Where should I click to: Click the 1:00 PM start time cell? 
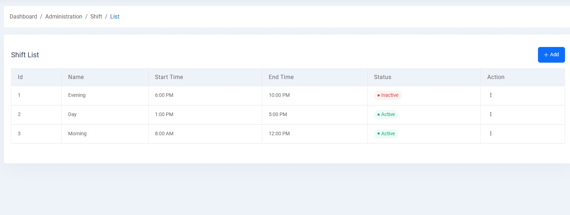164,115
